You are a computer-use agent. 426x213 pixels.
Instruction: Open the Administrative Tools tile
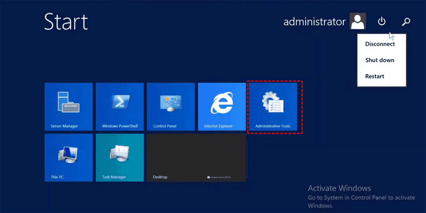coord(273,106)
